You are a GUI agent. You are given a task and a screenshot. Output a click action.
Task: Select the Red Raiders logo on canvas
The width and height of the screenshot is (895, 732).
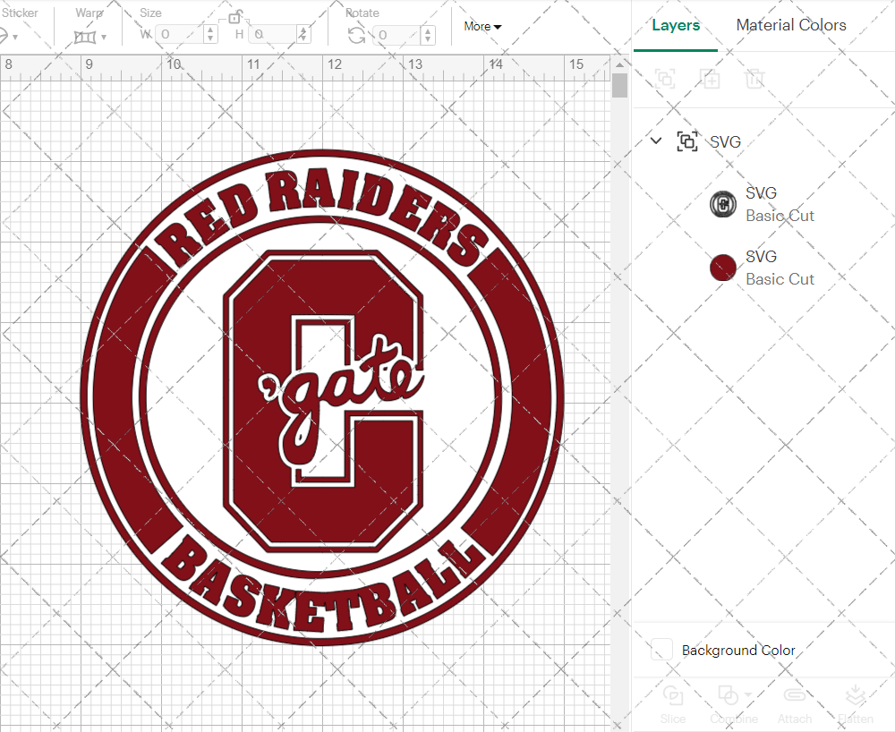[322, 397]
